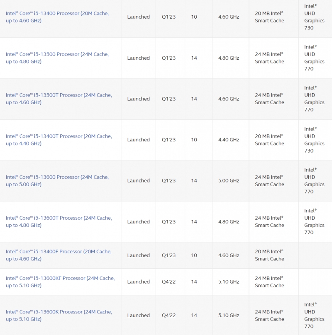This screenshot has width=332, height=335.
Task: Click the 24 MB Smart Cache cell for i5-13600K
Action: click(269, 316)
